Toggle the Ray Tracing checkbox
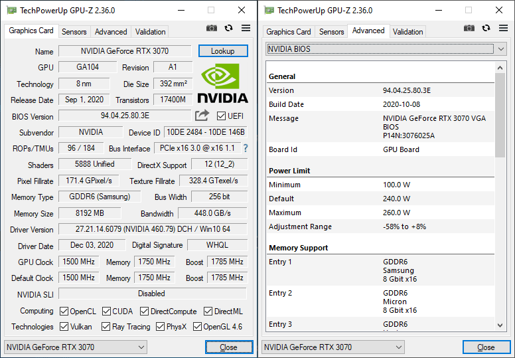This screenshot has width=515, height=358. click(x=106, y=327)
